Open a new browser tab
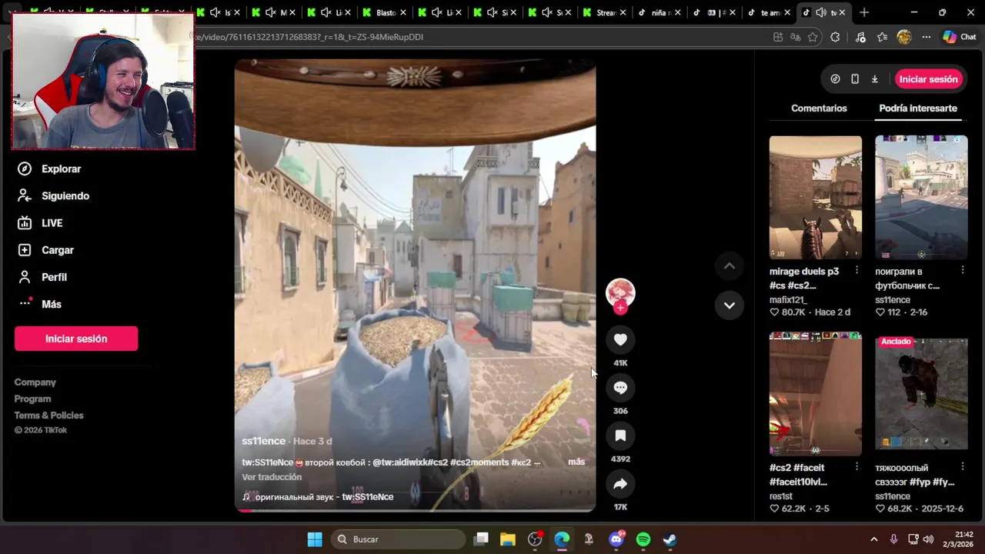This screenshot has height=554, width=985. 864,12
